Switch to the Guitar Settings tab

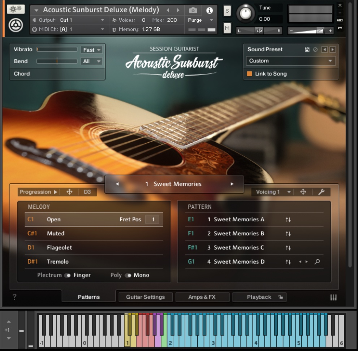(146, 297)
